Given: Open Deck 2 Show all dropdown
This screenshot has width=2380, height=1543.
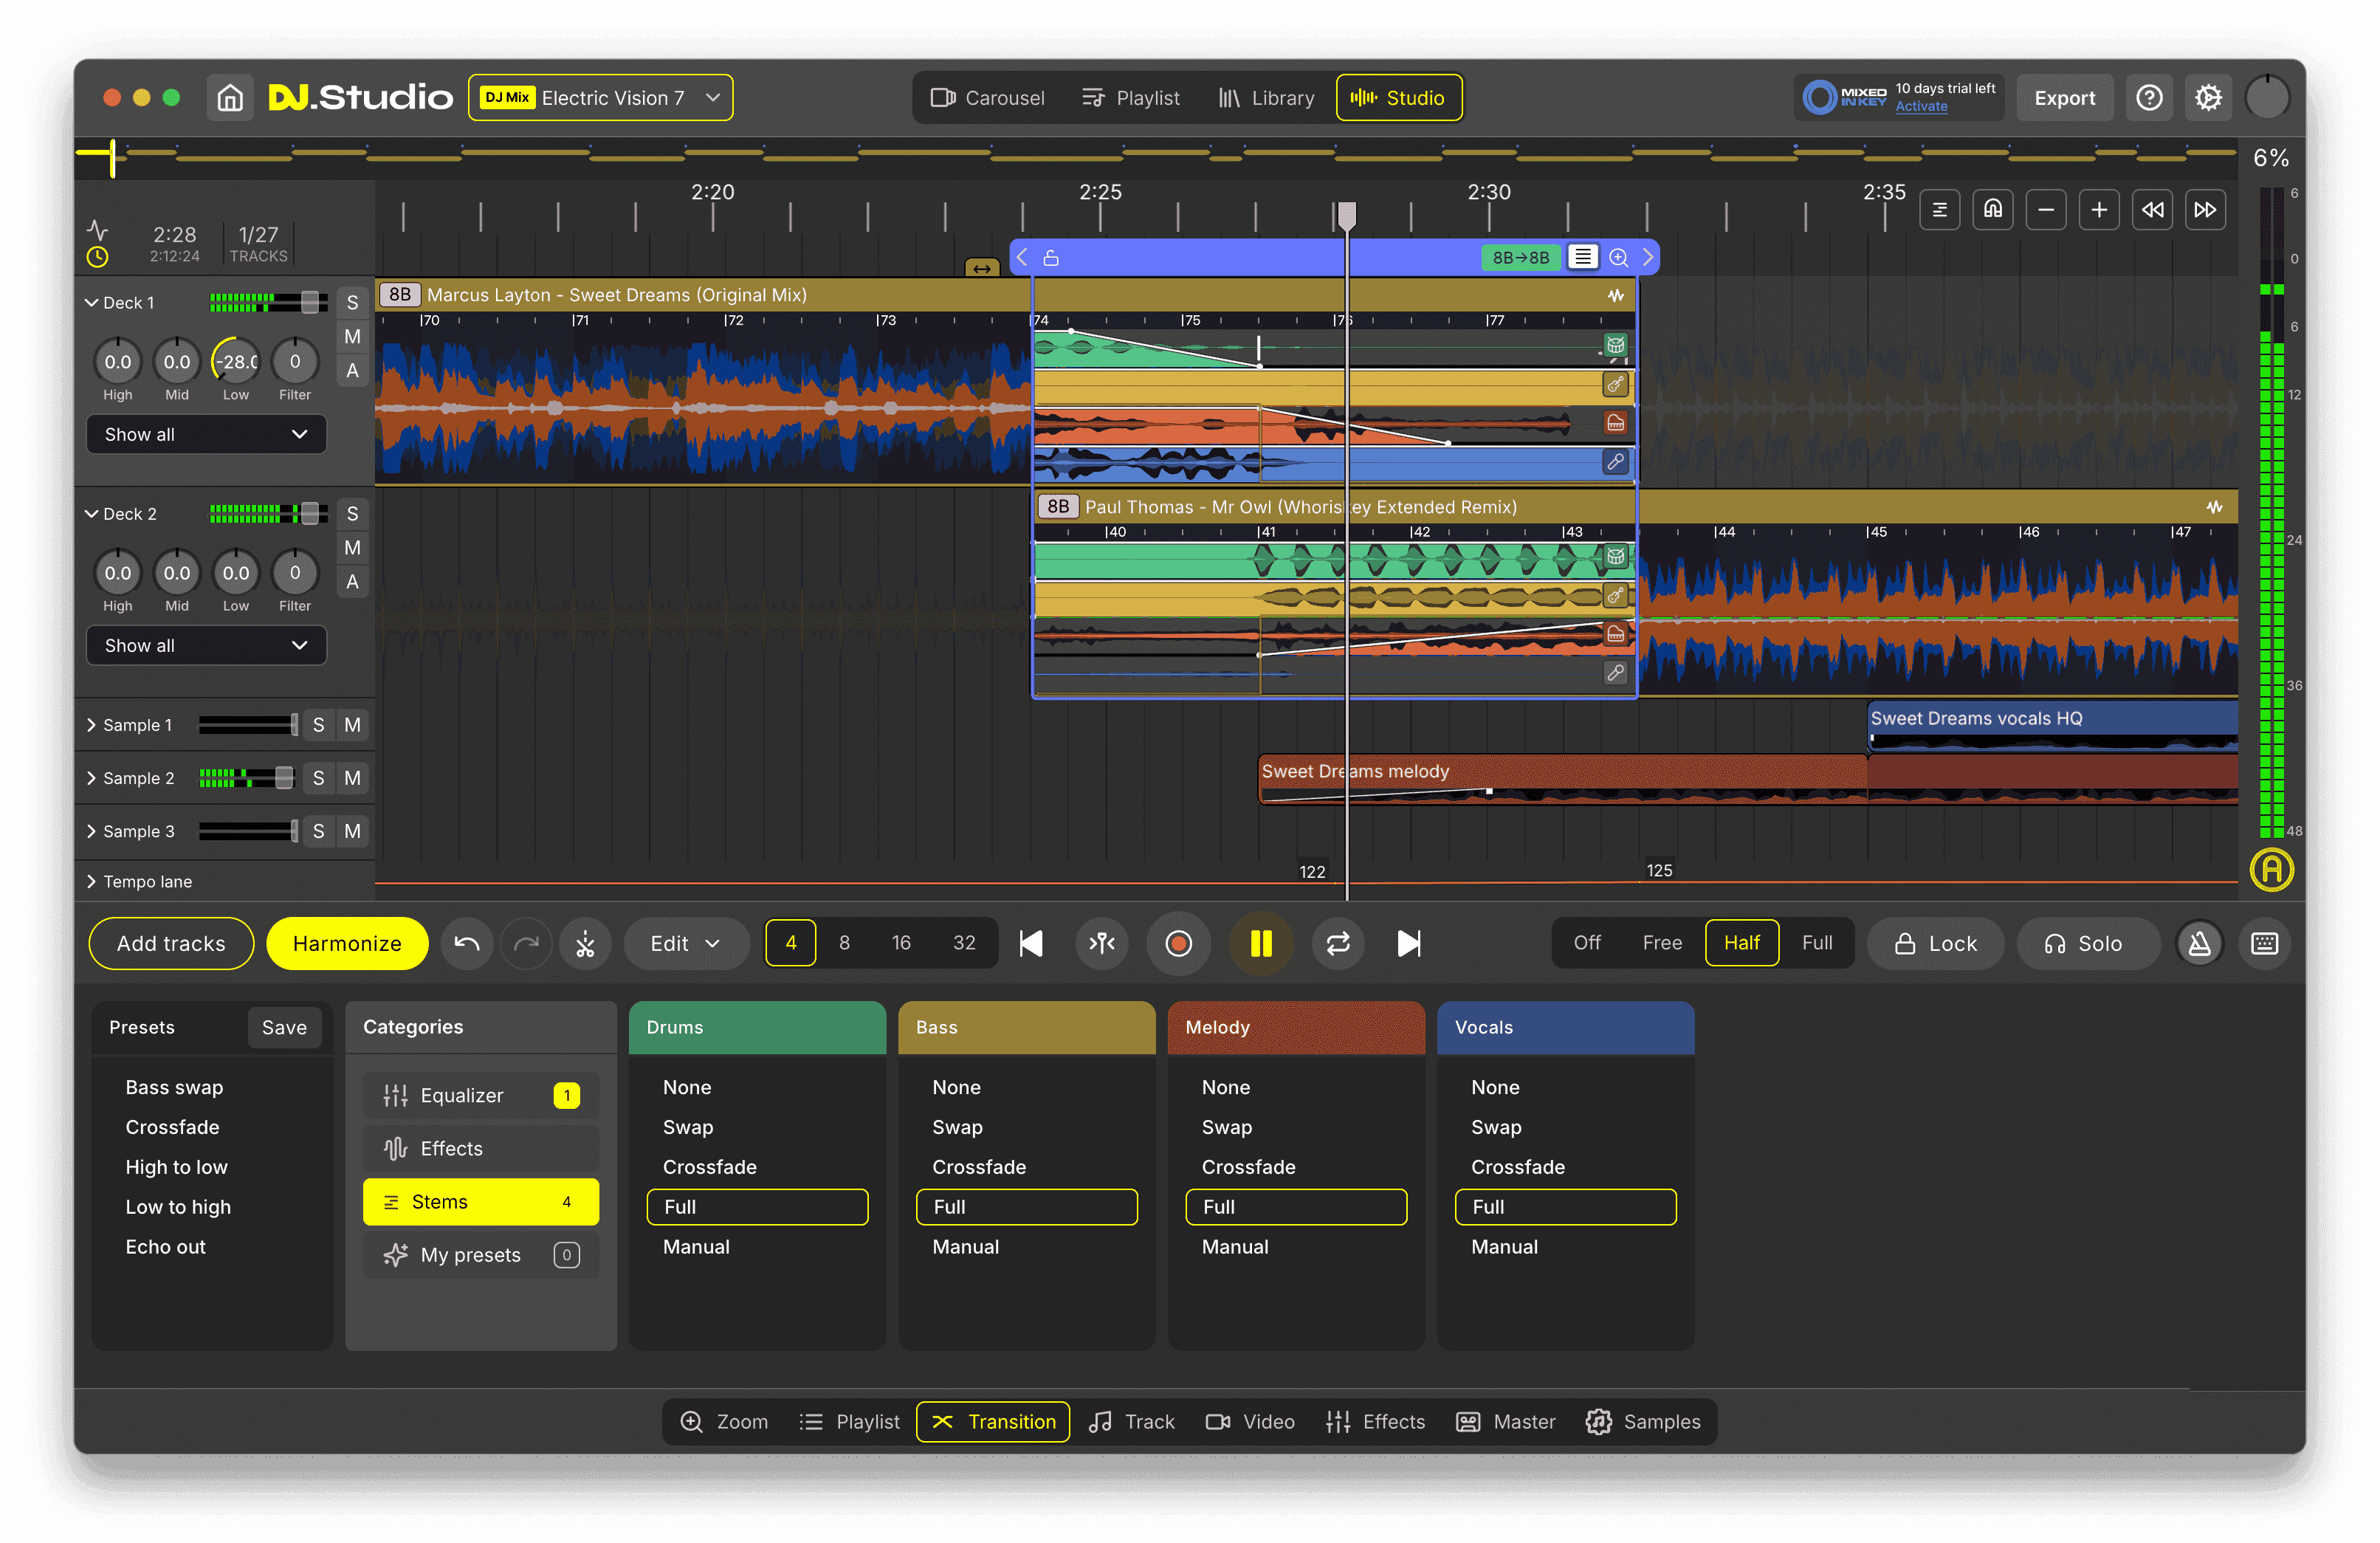Looking at the screenshot, I should click(206, 645).
